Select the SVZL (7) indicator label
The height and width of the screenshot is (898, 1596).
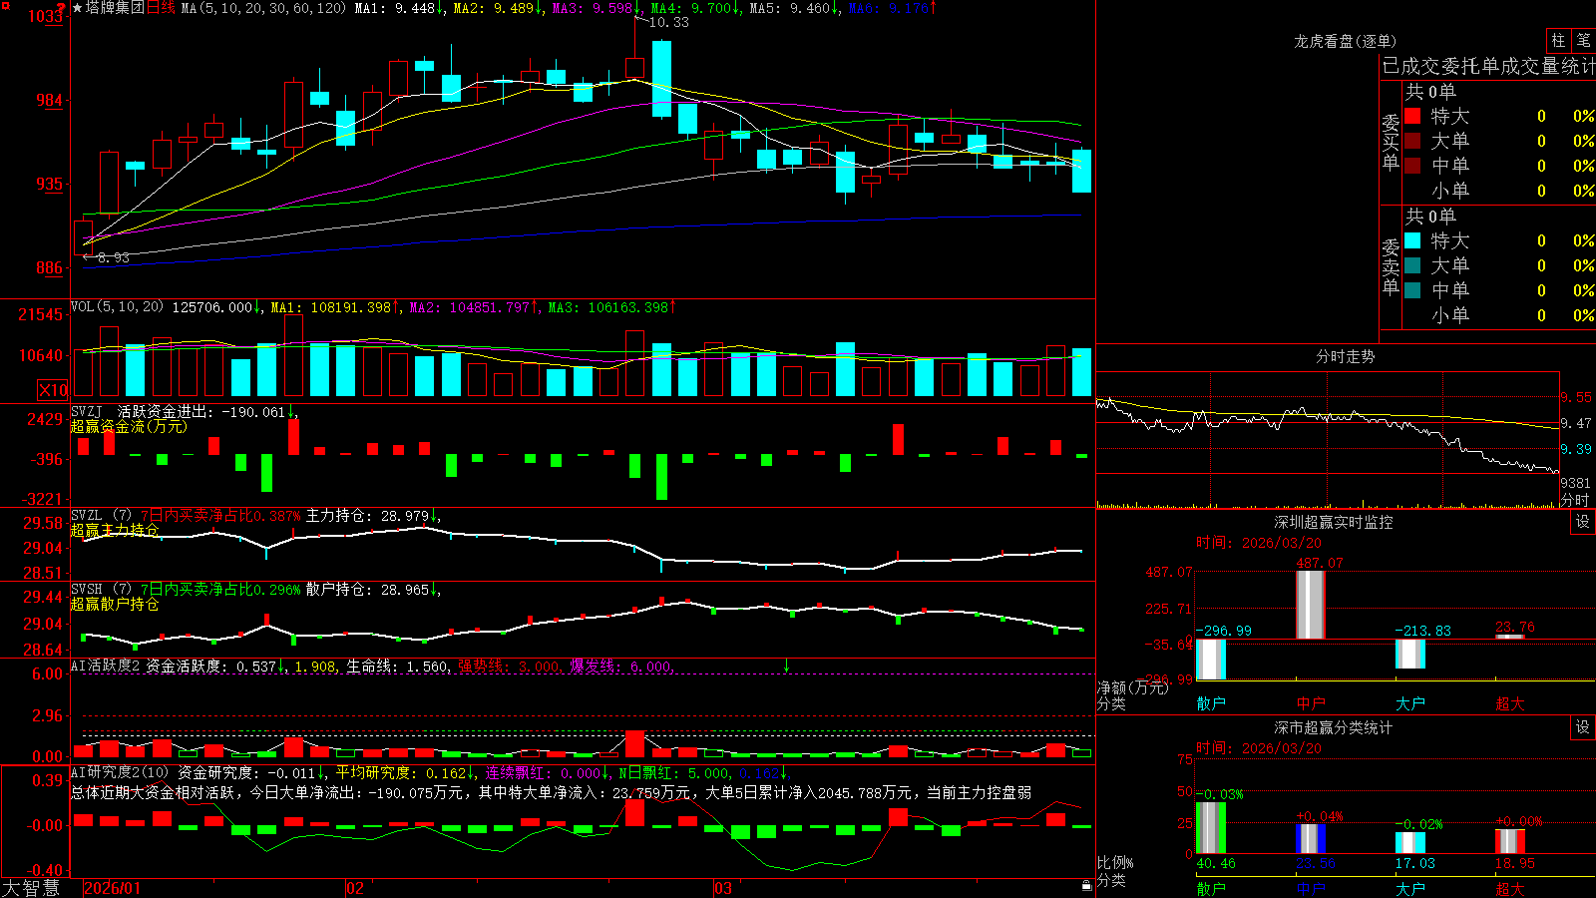[101, 516]
